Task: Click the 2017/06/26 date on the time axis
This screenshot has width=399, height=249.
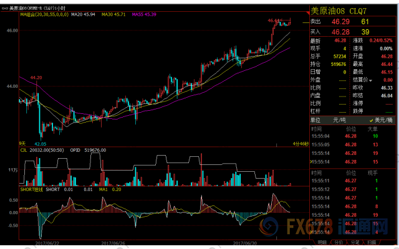Action: pos(114,243)
